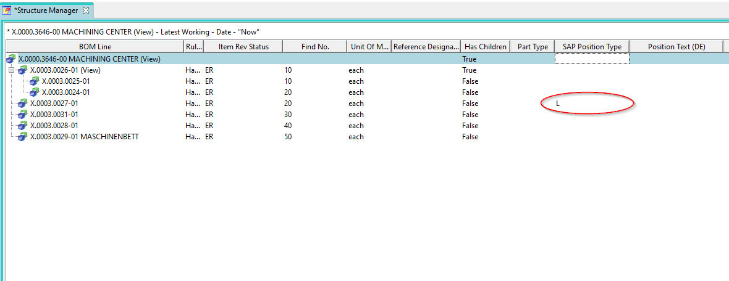The height and width of the screenshot is (281, 729).
Task: Click the MASCHINENBETT item icon
Action: (23, 137)
